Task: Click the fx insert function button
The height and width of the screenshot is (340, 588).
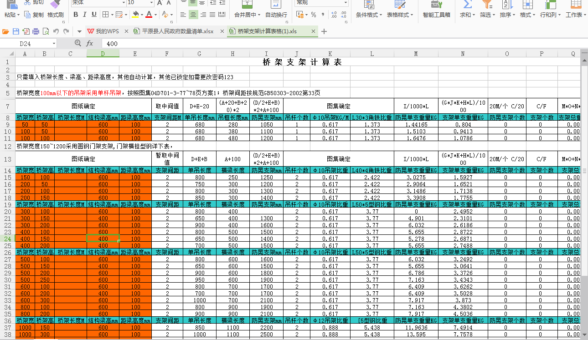Action: click(x=90, y=44)
